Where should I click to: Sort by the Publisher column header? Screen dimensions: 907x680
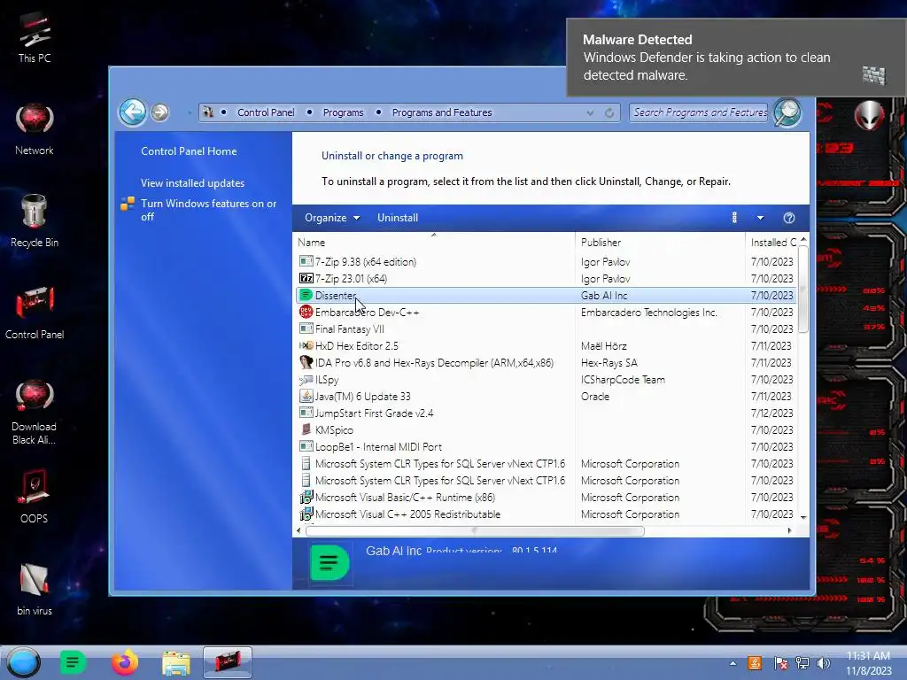tap(660, 243)
